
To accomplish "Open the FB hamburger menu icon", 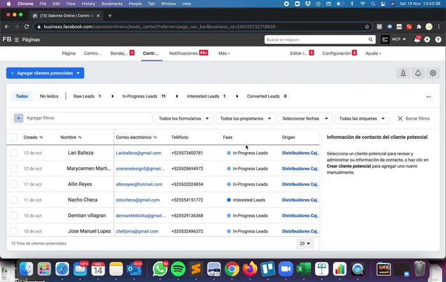I will click(x=17, y=39).
